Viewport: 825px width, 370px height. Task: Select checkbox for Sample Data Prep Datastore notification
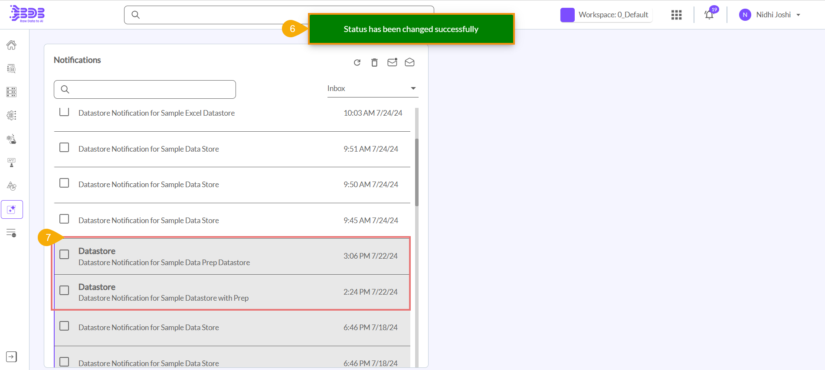(x=64, y=254)
